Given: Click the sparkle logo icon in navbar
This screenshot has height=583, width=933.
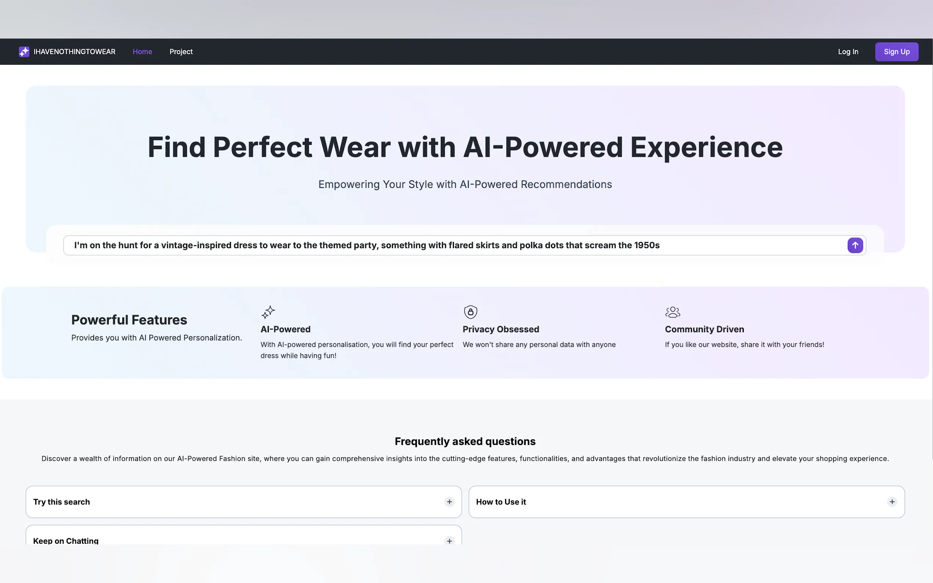Looking at the screenshot, I should pos(24,52).
